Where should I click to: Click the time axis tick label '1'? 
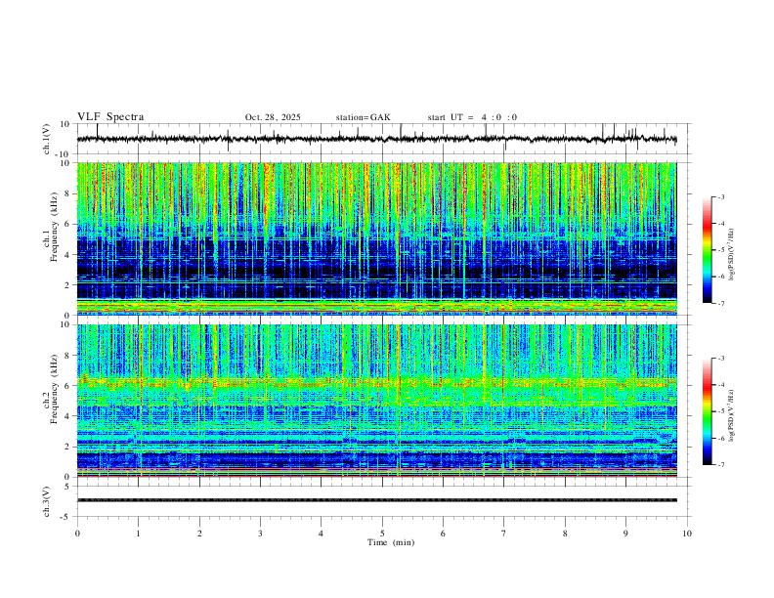click(138, 534)
